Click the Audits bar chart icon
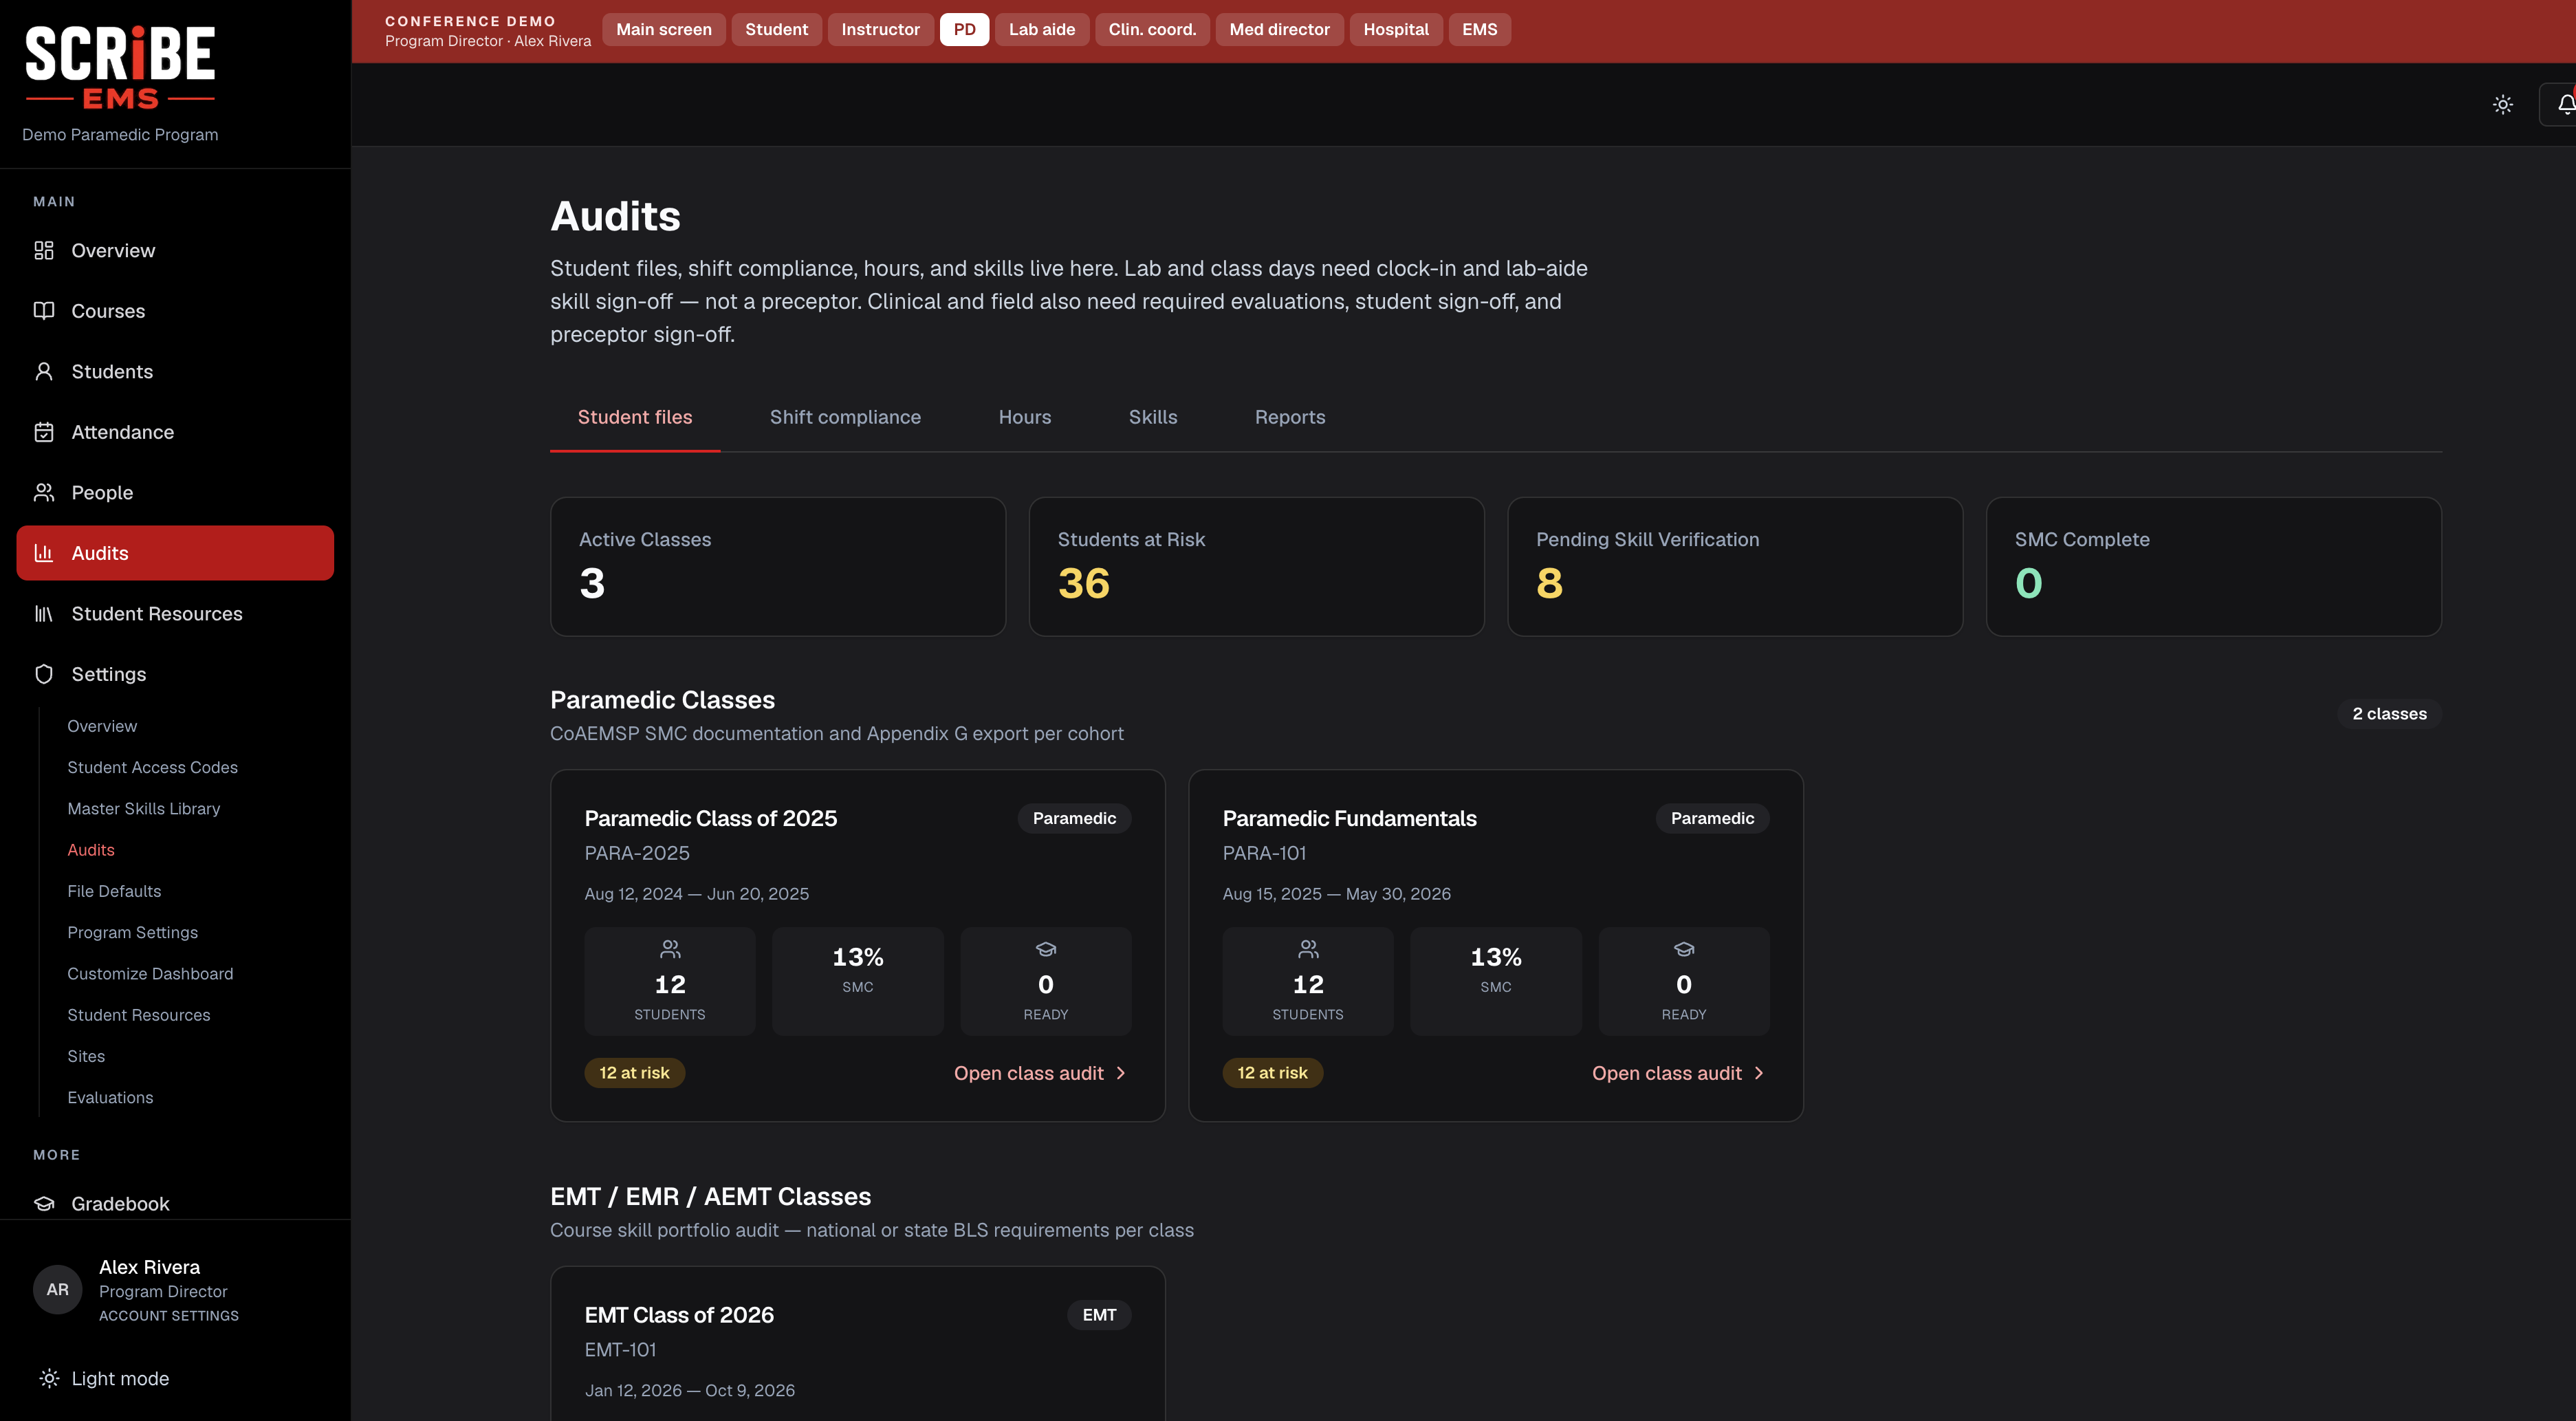The height and width of the screenshot is (1421, 2576). (x=44, y=553)
